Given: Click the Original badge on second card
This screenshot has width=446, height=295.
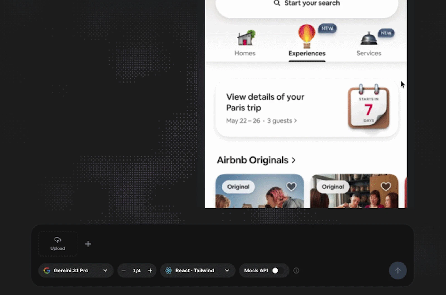Looking at the screenshot, I should [333, 187].
